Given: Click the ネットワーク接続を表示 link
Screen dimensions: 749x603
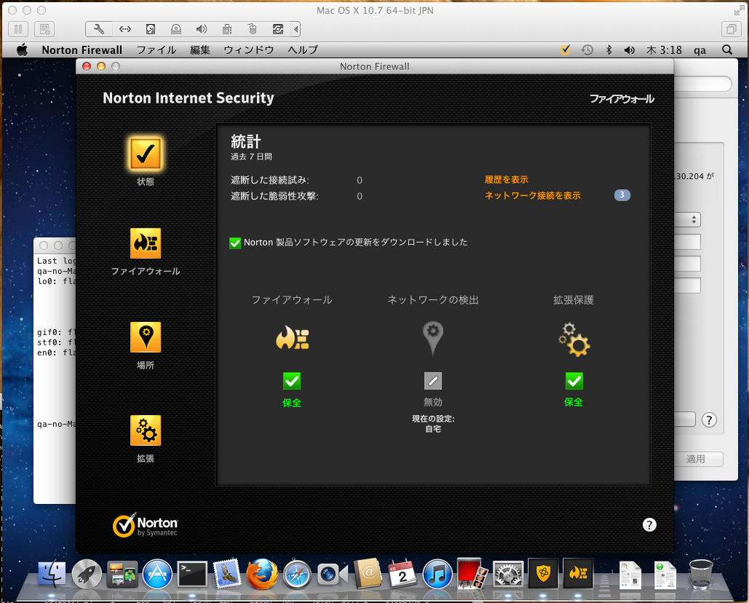Looking at the screenshot, I should click(x=533, y=196).
